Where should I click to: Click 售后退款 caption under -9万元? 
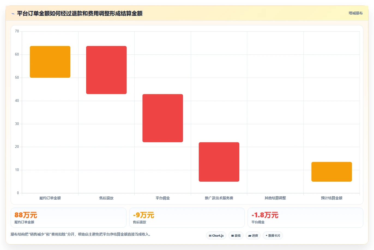(140, 222)
